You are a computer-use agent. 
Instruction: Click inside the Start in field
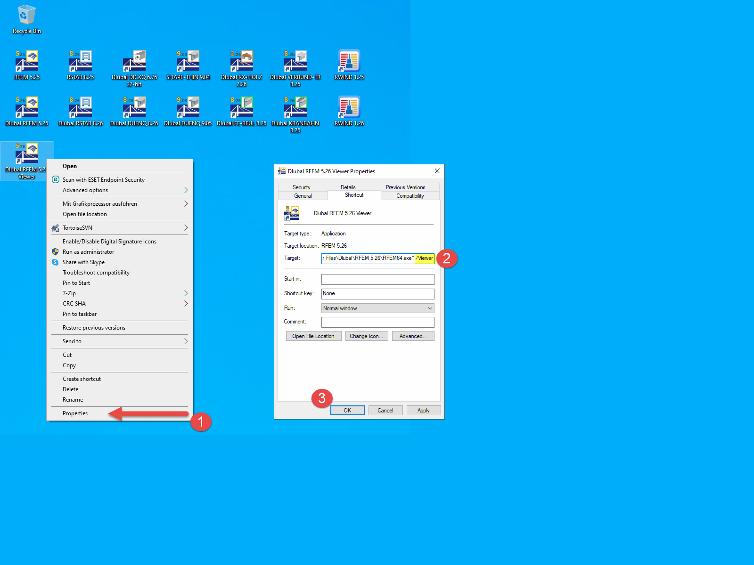377,279
